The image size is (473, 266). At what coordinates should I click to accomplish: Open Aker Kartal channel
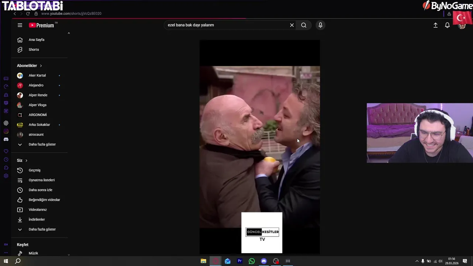(x=39, y=75)
